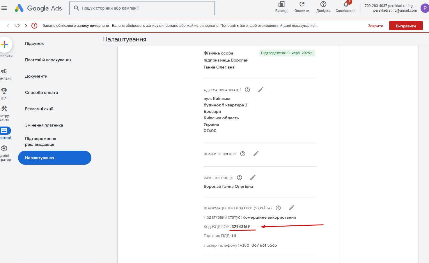Dismiss alert with Закрити link

(x=375, y=26)
